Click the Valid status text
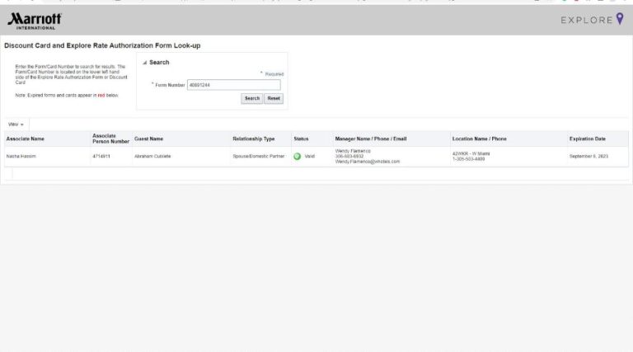Image resolution: width=633 pixels, height=352 pixels. coord(310,157)
